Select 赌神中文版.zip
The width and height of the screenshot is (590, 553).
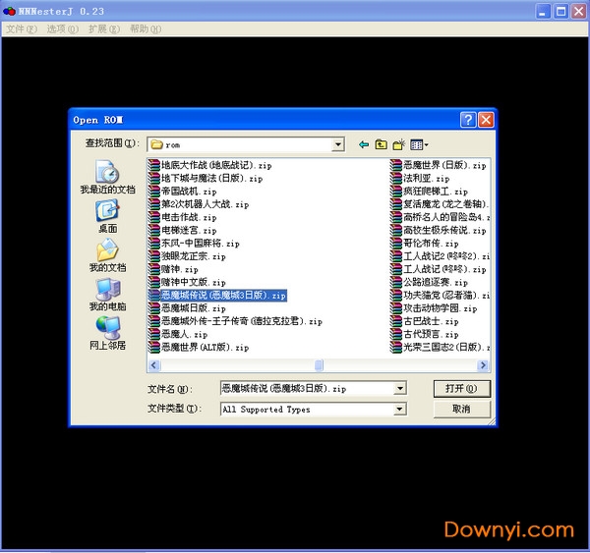coord(187,282)
